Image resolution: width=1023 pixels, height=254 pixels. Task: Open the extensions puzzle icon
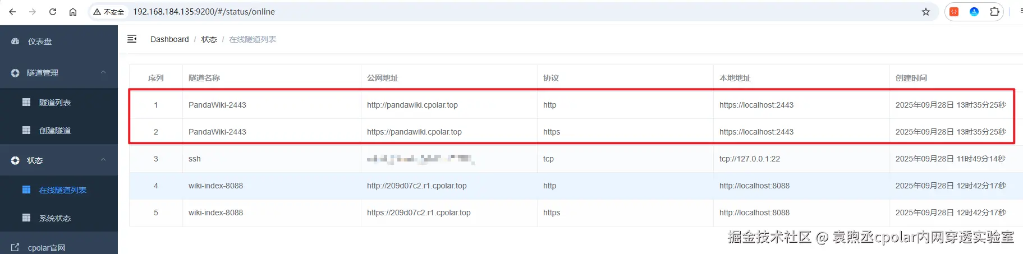994,12
